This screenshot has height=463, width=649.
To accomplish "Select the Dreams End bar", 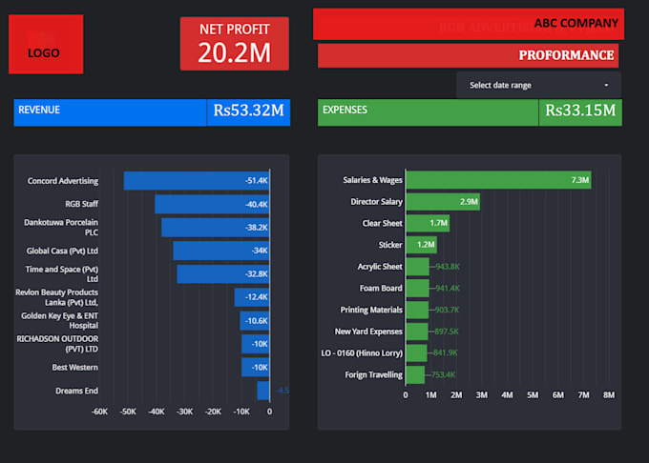I will pyautogui.click(x=263, y=391).
